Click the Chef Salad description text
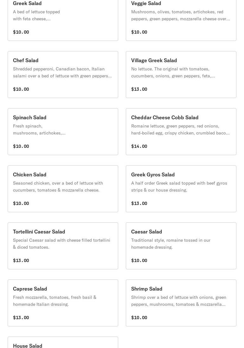244x348 pixels. pyautogui.click(x=62, y=72)
